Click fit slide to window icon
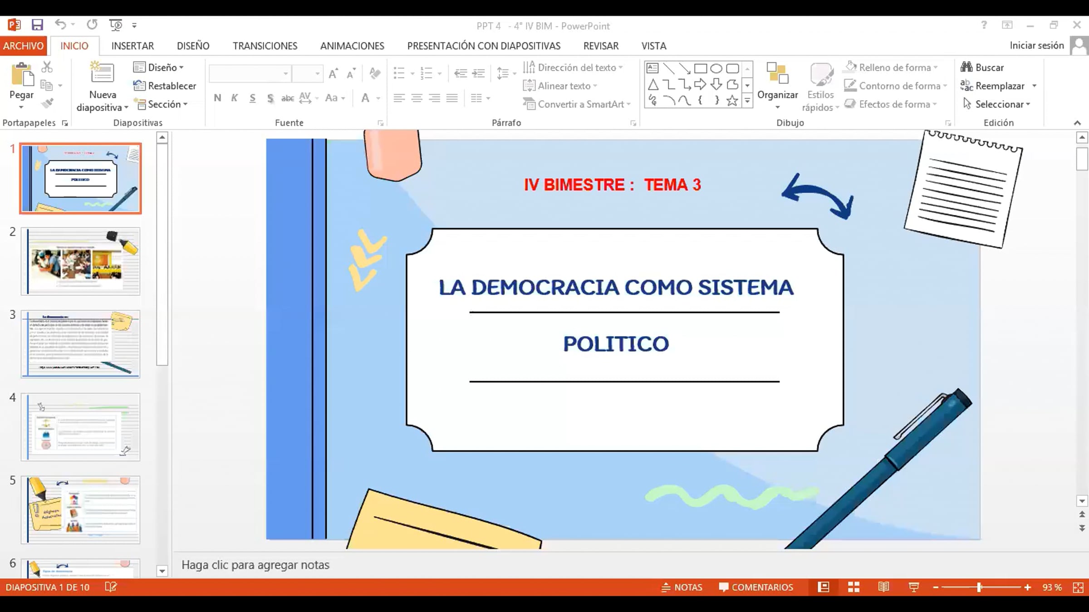 tap(1078, 587)
